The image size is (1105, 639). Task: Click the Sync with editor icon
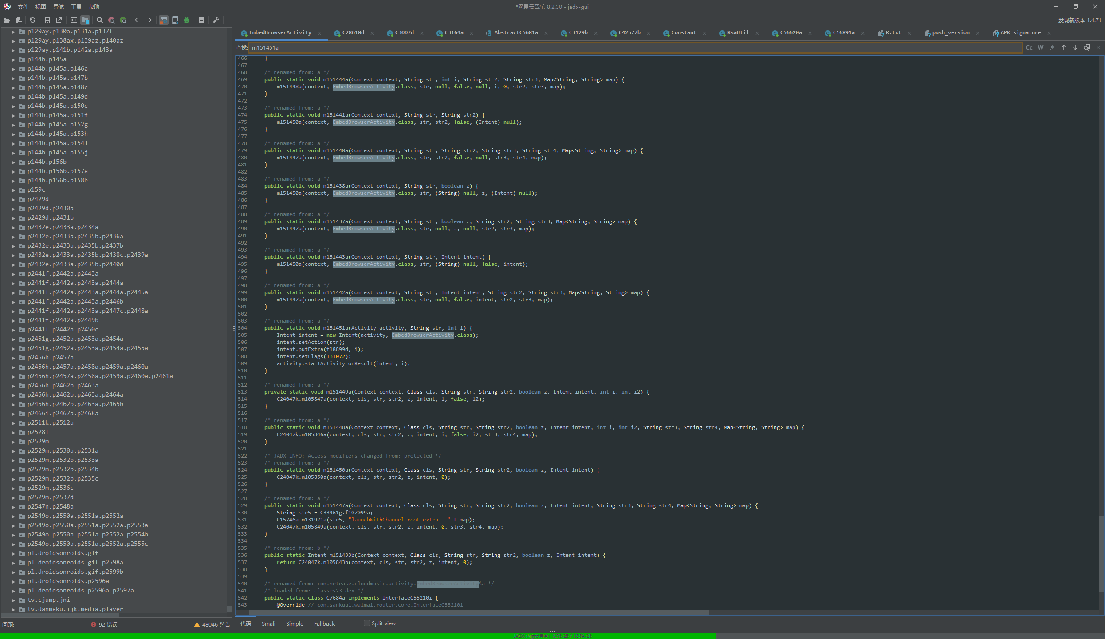tap(74, 20)
